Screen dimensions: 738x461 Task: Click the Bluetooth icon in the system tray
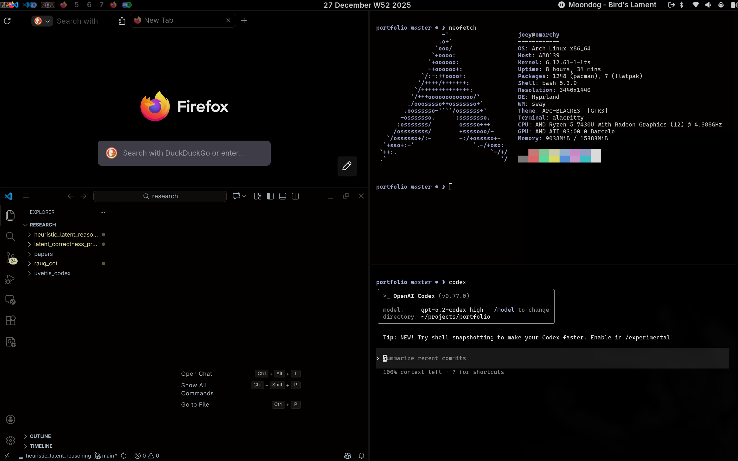click(681, 5)
